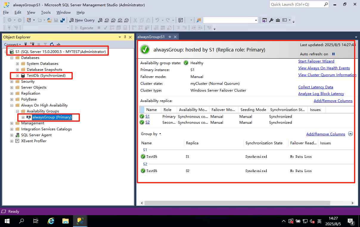Collapse the Databases folder node
360x227 pixels.
point(12,58)
